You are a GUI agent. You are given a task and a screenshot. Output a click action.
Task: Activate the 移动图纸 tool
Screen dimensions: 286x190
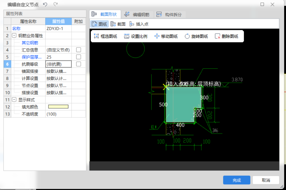pyautogui.click(x=166, y=36)
